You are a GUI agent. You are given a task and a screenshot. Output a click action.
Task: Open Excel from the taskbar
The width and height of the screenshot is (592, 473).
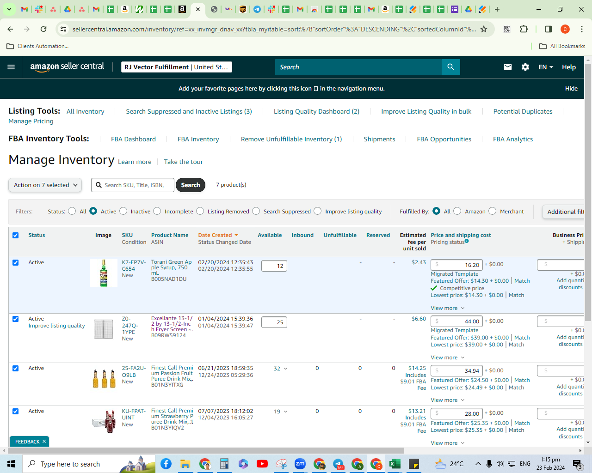point(395,464)
